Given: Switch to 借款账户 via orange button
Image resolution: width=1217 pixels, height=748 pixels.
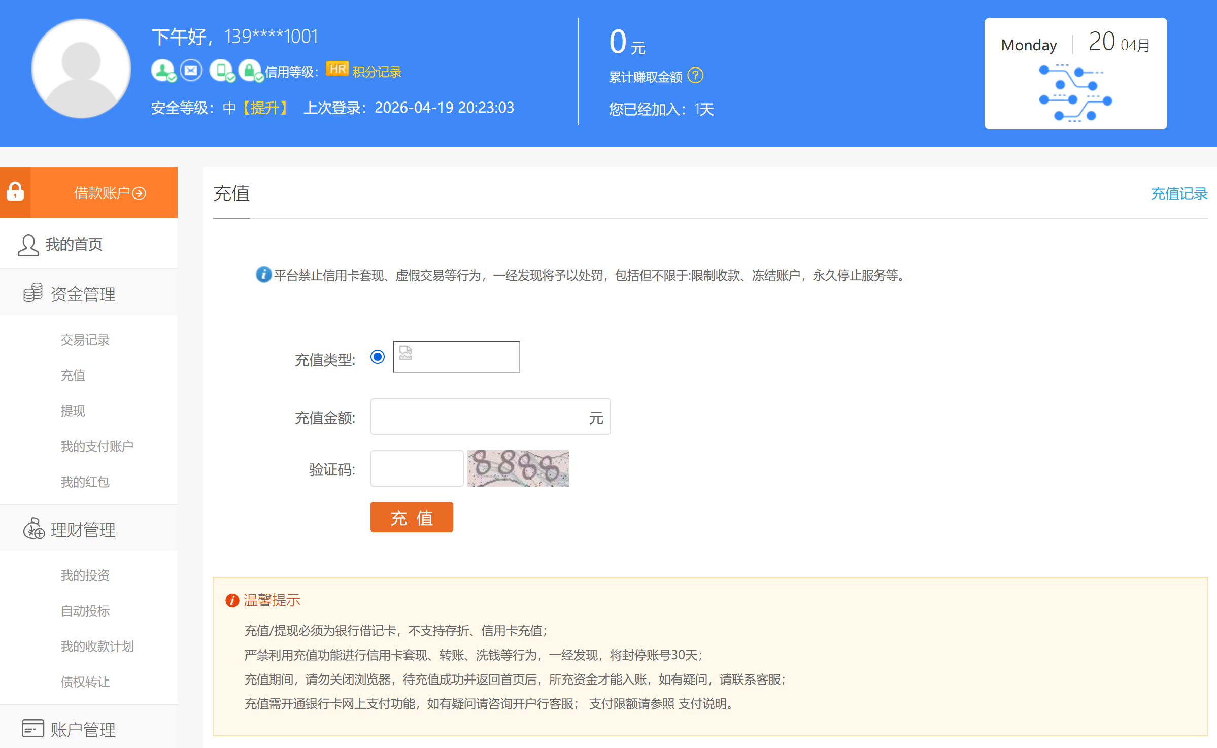Looking at the screenshot, I should coord(110,193).
